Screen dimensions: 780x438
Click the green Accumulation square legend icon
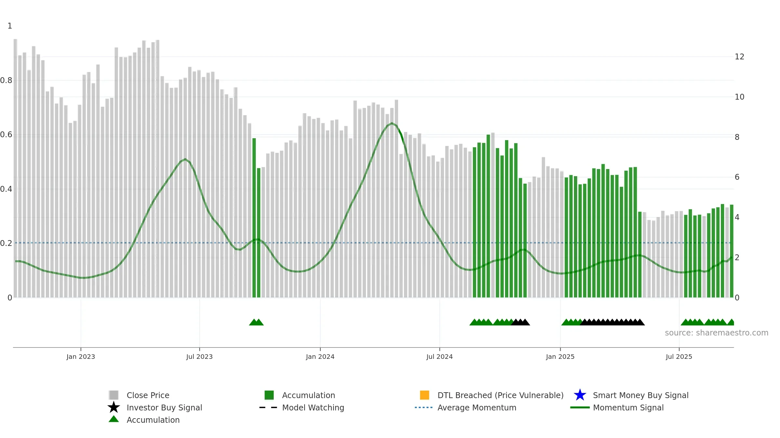(269, 395)
